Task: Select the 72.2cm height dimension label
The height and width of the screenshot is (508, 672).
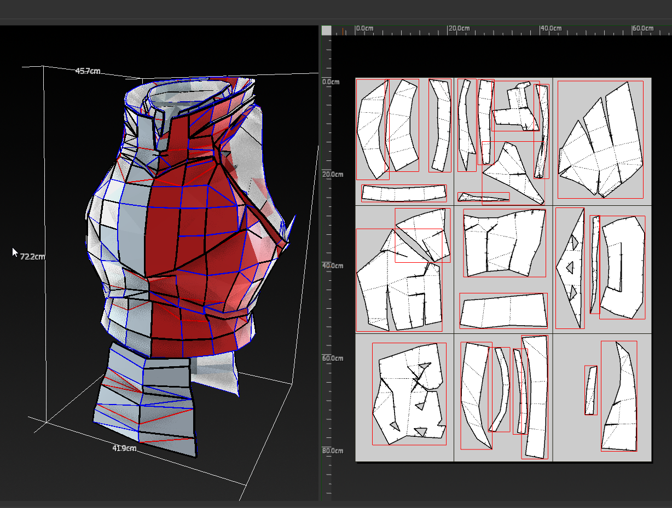Action: 32,256
